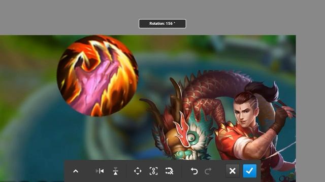The width and height of the screenshot is (325, 182).
Task: Undo the last transform step
Action: pos(194,171)
